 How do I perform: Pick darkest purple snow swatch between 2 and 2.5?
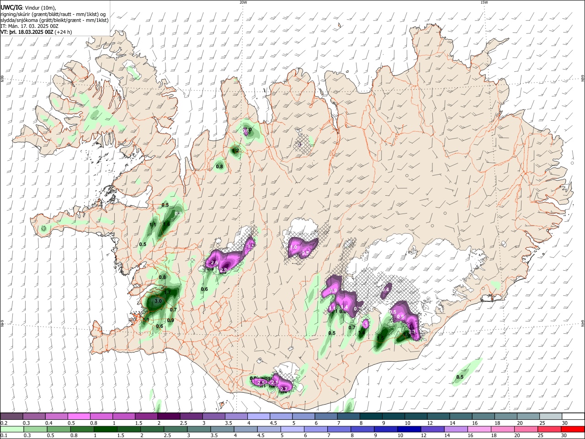(x=169, y=417)
